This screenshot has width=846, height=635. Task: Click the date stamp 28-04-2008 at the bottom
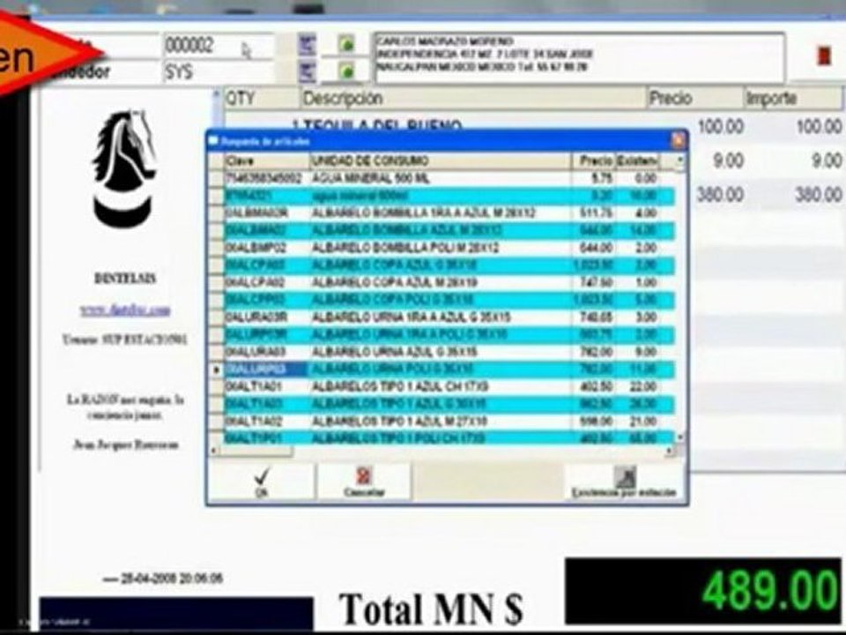pyautogui.click(x=164, y=579)
